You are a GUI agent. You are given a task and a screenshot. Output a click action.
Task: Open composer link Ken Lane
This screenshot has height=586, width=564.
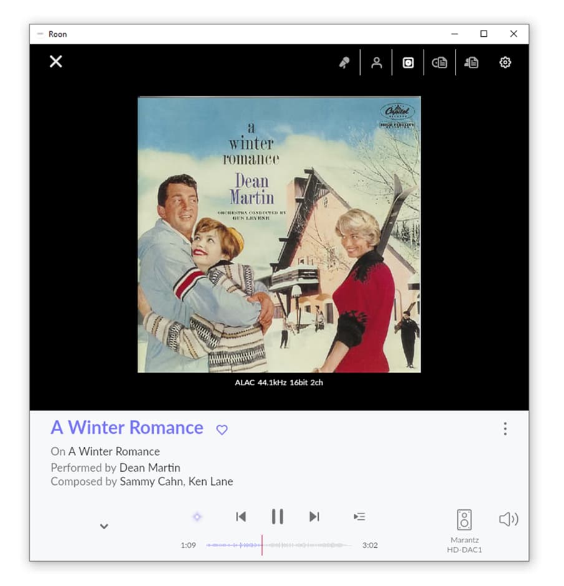[211, 481]
